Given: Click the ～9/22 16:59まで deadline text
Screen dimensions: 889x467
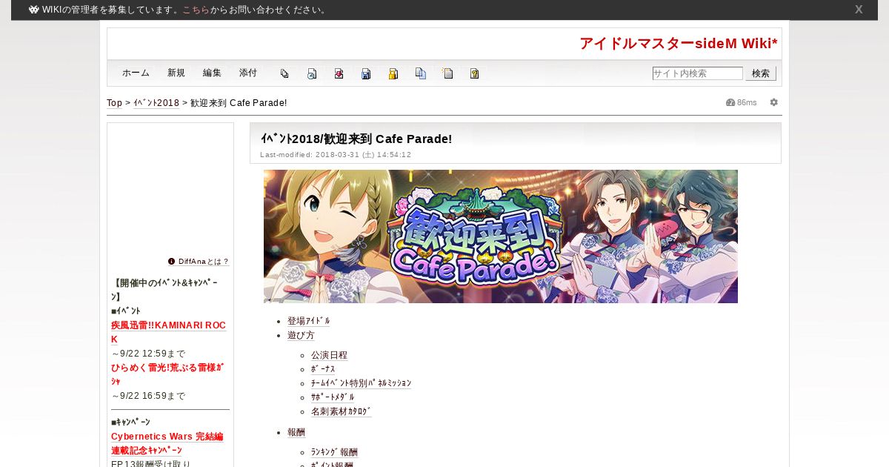Looking at the screenshot, I should coord(148,396).
